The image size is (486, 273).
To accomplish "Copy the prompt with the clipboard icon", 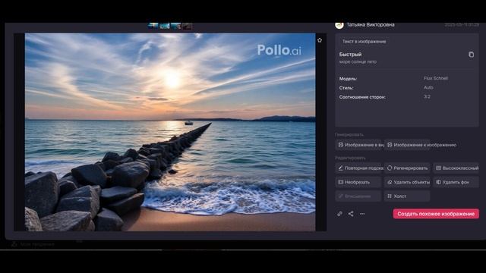I will click(x=471, y=55).
